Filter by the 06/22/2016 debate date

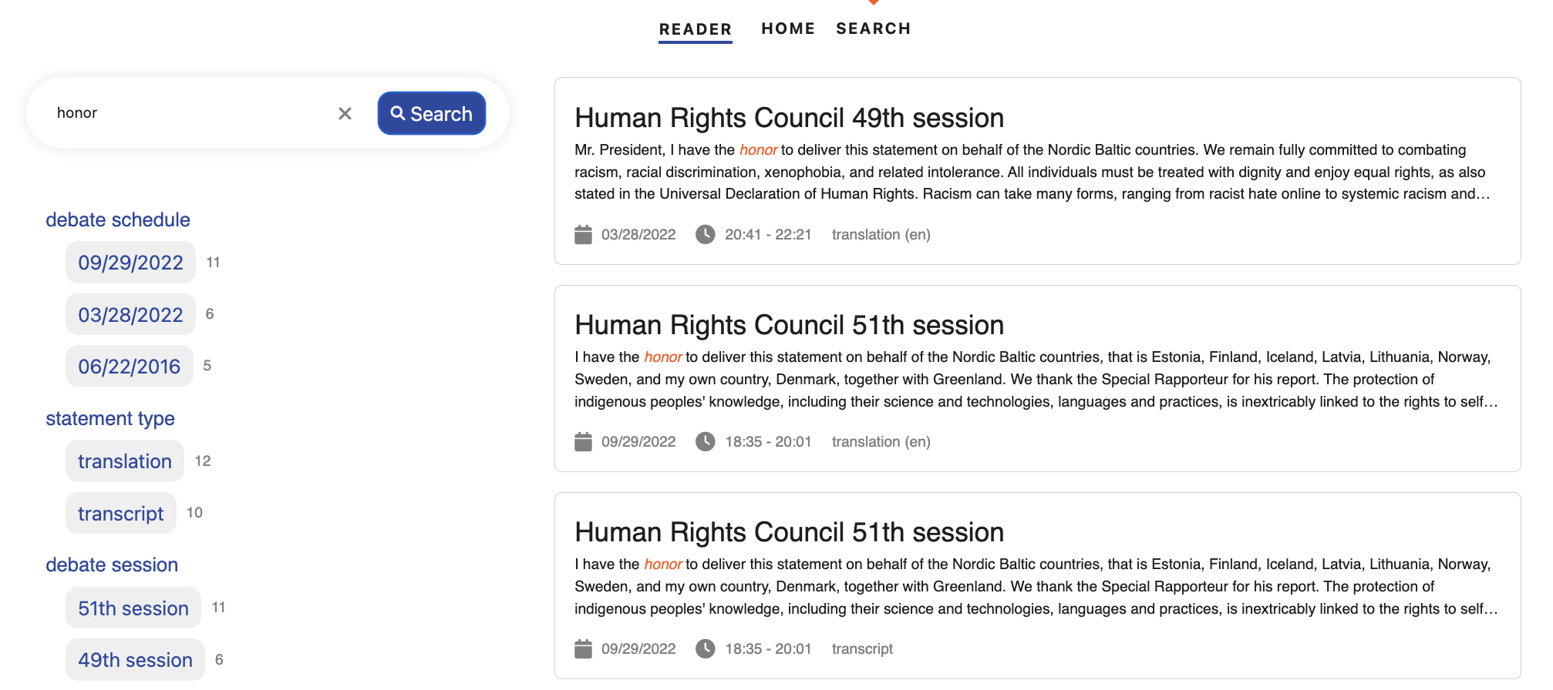(129, 367)
